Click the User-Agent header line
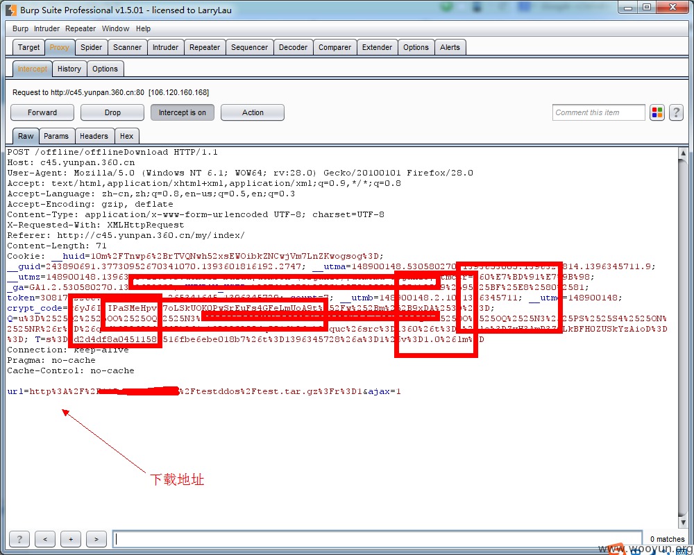 240,173
